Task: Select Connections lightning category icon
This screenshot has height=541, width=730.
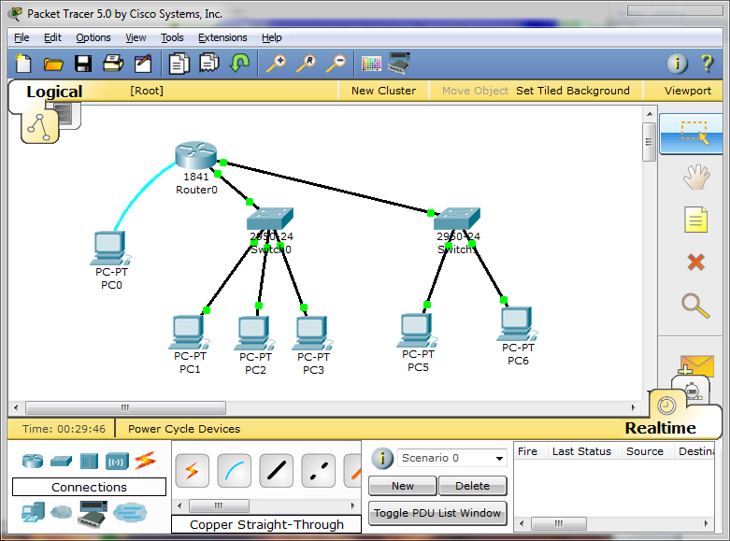Action: pyautogui.click(x=145, y=461)
